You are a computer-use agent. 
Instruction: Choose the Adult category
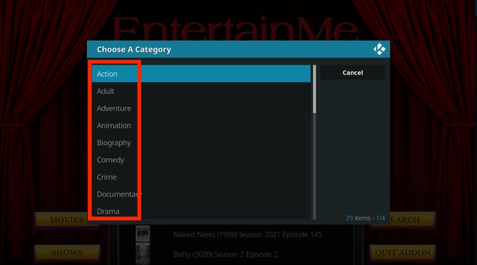click(201, 91)
